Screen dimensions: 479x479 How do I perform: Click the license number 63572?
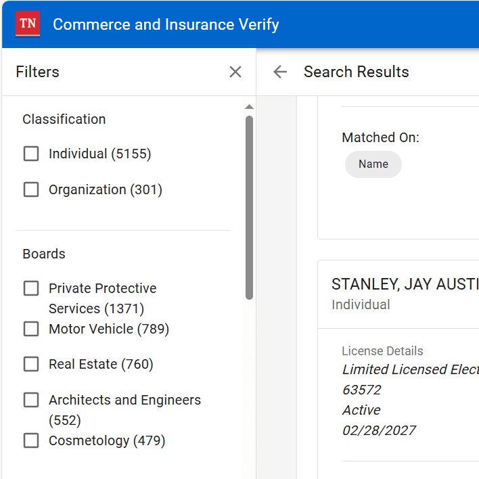(362, 390)
